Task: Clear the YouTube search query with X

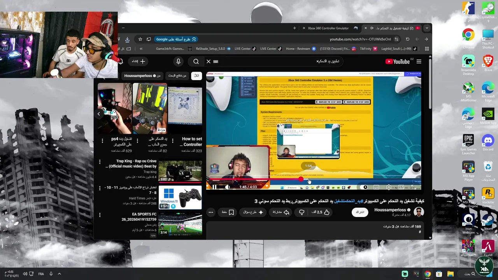Action: (x=209, y=61)
